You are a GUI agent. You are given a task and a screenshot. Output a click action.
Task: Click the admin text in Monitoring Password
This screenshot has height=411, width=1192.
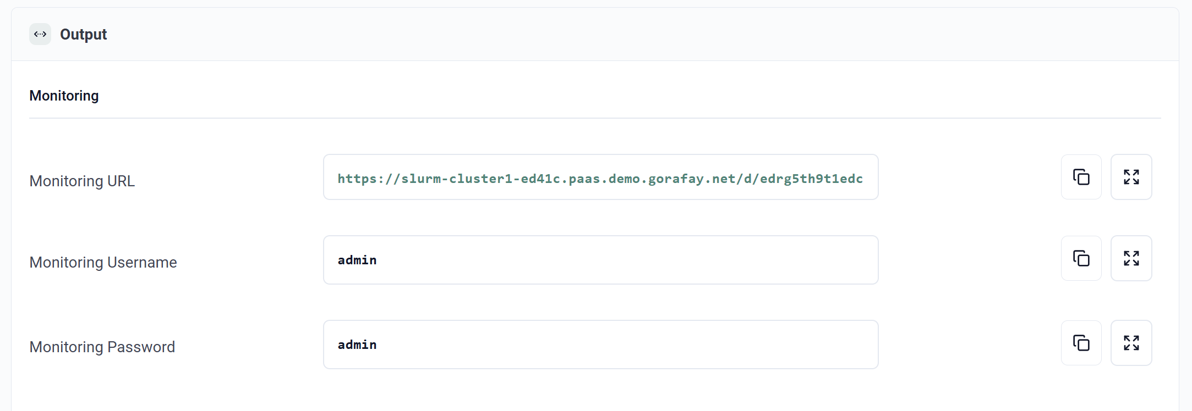[357, 345]
